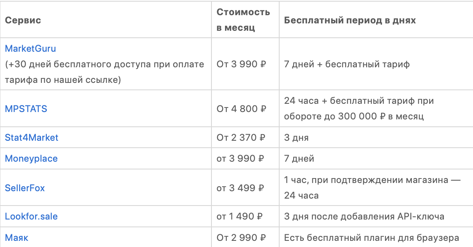
Task: Click the Есть бесплатный плагин для браузера cell
Action: 371,238
